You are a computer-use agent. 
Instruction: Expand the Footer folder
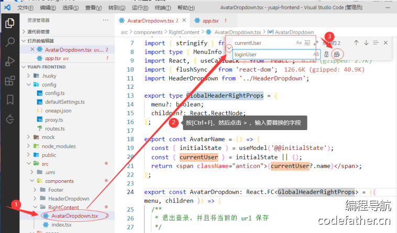[x=35, y=190]
